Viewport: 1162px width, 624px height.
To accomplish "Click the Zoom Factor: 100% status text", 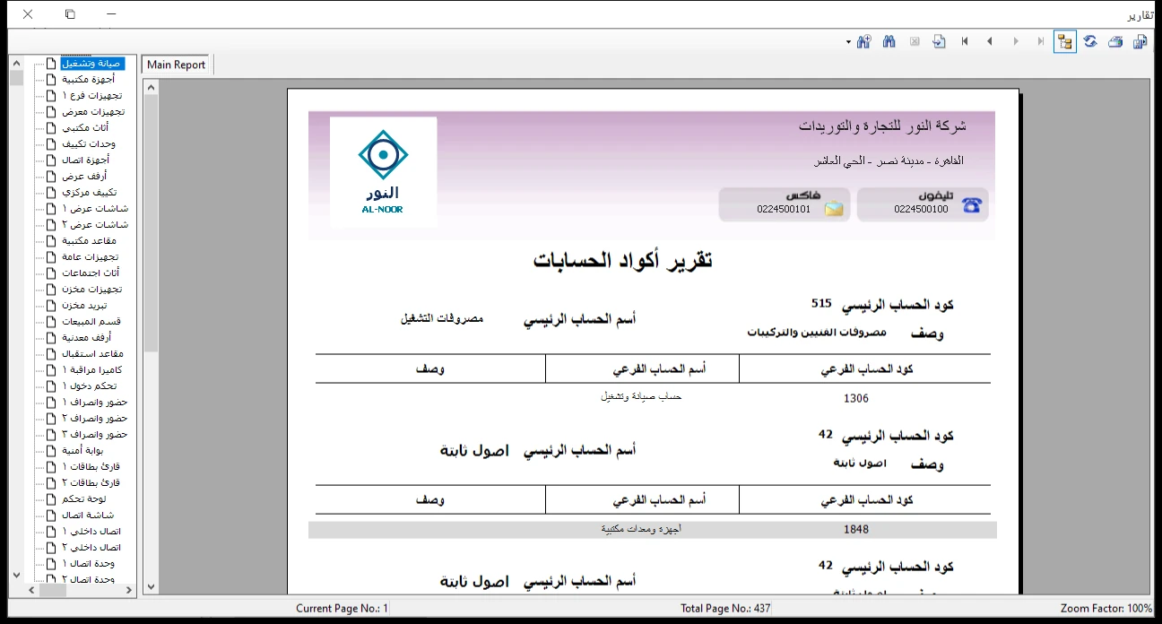I will point(1106,609).
